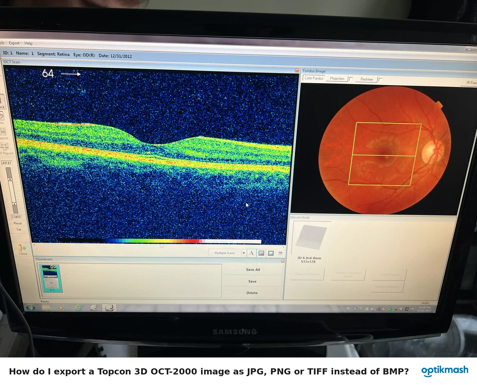Open File Explorer from the taskbar
Image resolution: width=477 pixels, height=385 pixels.
coord(46,308)
